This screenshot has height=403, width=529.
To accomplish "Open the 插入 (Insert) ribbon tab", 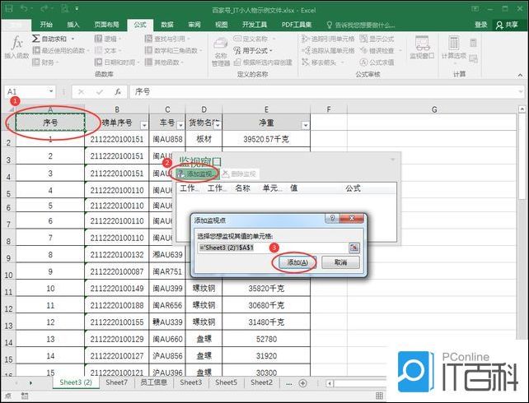I will click(x=73, y=25).
